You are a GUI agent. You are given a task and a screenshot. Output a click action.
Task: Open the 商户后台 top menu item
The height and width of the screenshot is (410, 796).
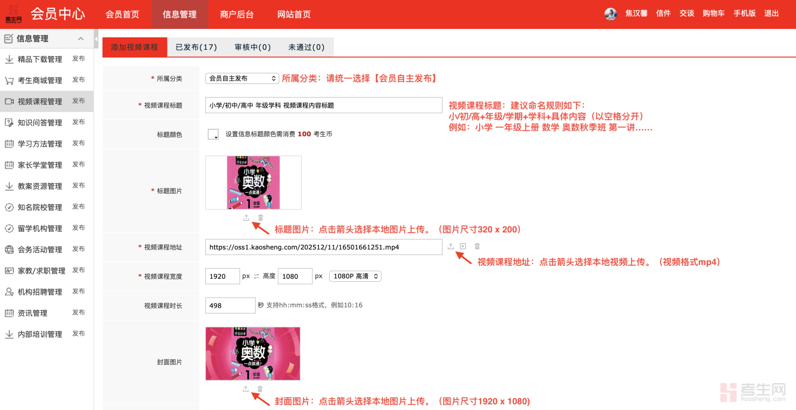[237, 14]
